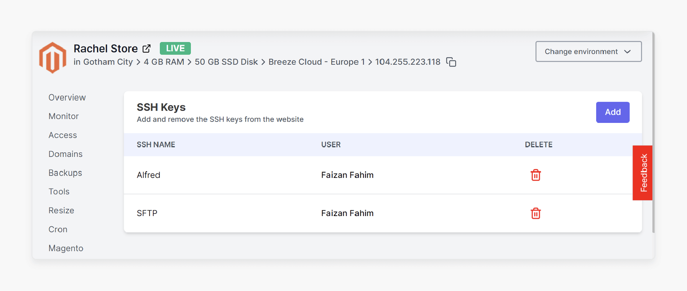Delete the Alfred SSH key
The image size is (687, 291).
[536, 175]
